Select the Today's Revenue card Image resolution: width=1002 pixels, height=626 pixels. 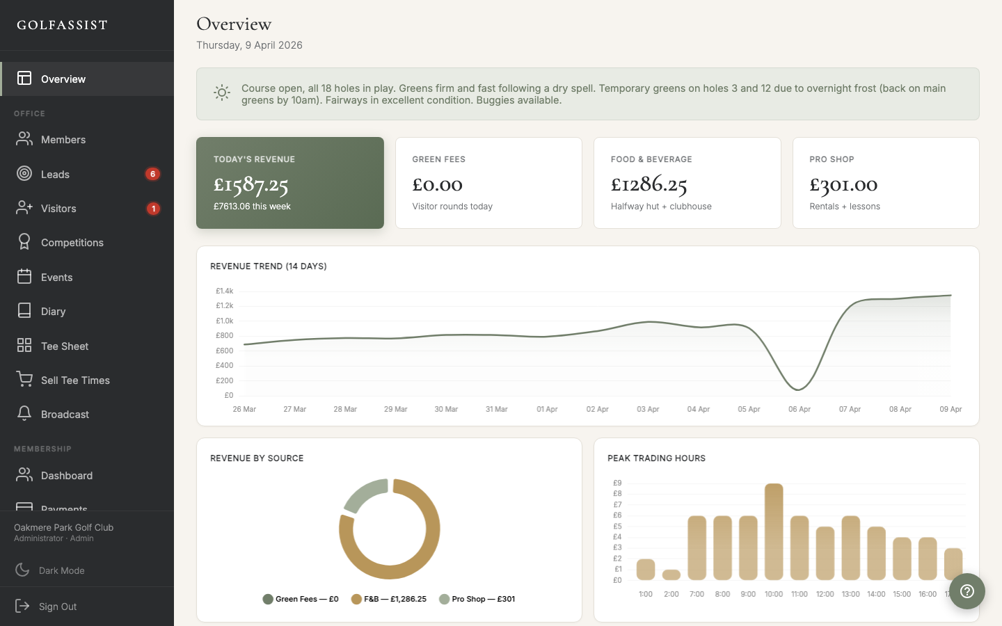coord(289,182)
